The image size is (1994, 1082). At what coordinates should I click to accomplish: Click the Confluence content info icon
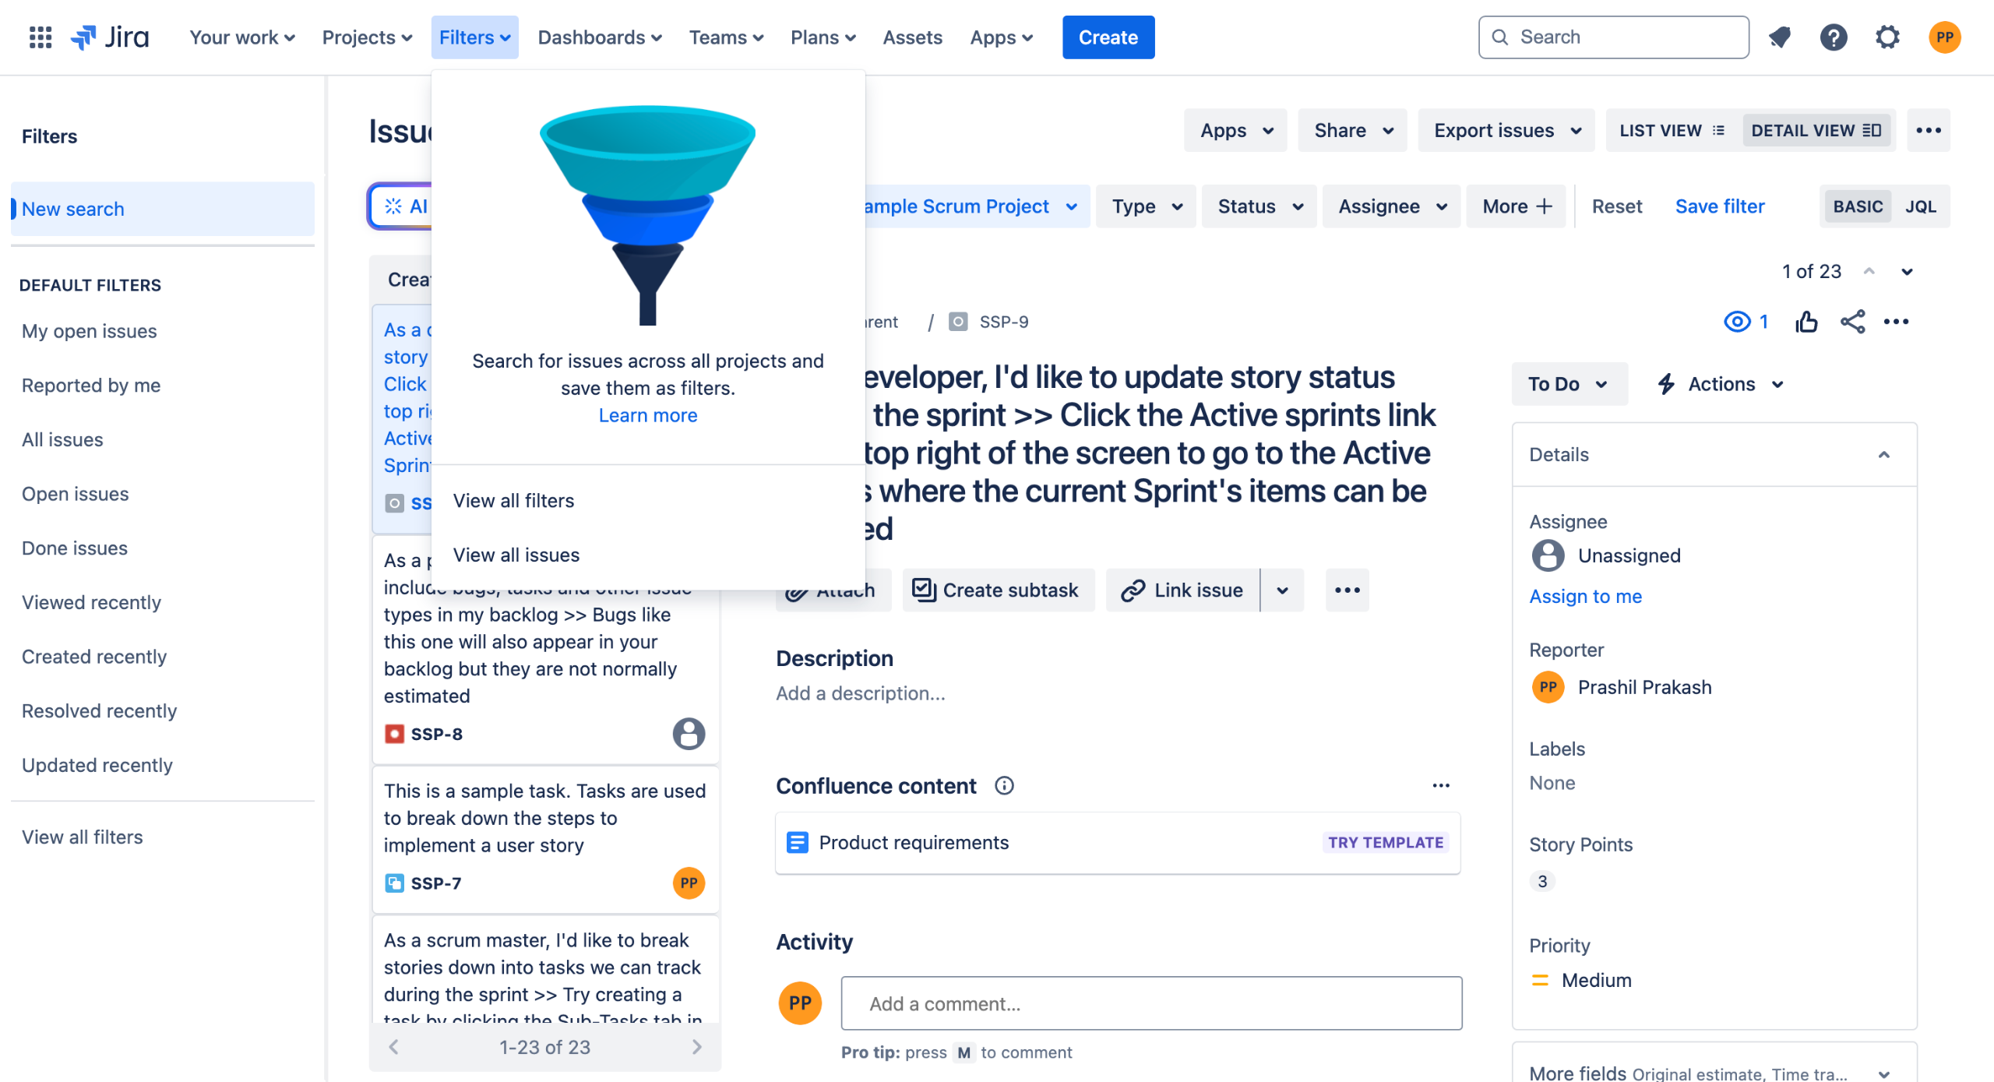tap(1004, 786)
